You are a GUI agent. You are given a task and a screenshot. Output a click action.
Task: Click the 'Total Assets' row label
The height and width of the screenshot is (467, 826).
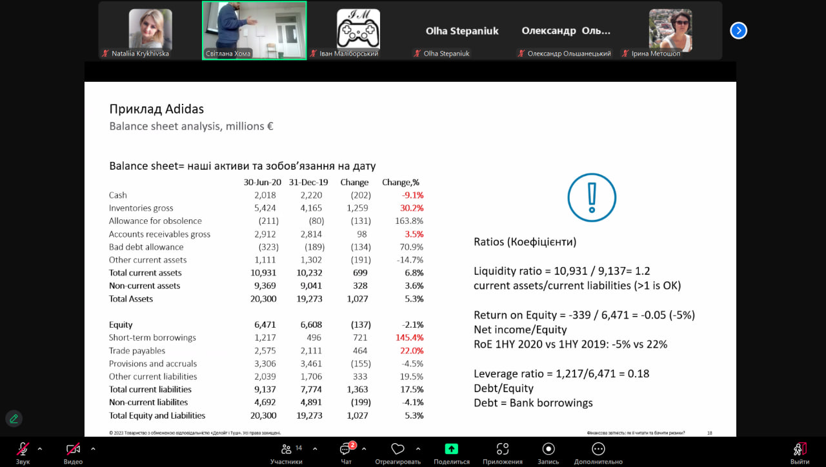pyautogui.click(x=131, y=299)
